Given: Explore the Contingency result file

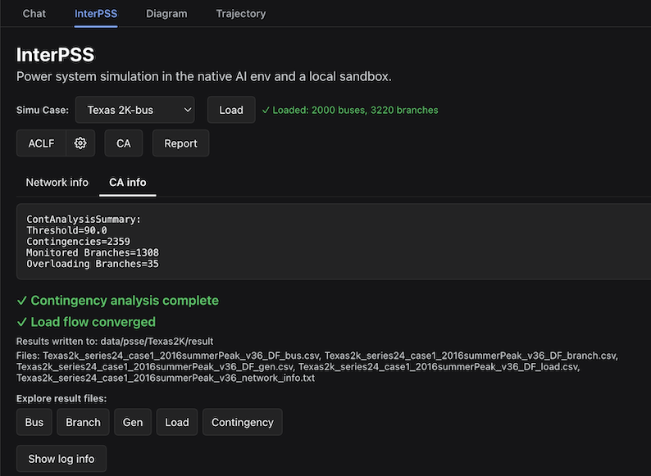Looking at the screenshot, I should click(x=243, y=422).
